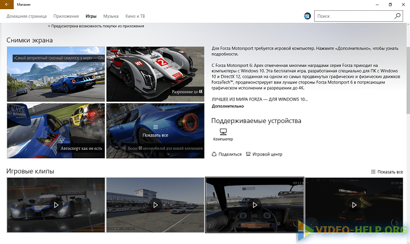Play the second game clip video
410x244 pixels.
pyautogui.click(x=155, y=204)
